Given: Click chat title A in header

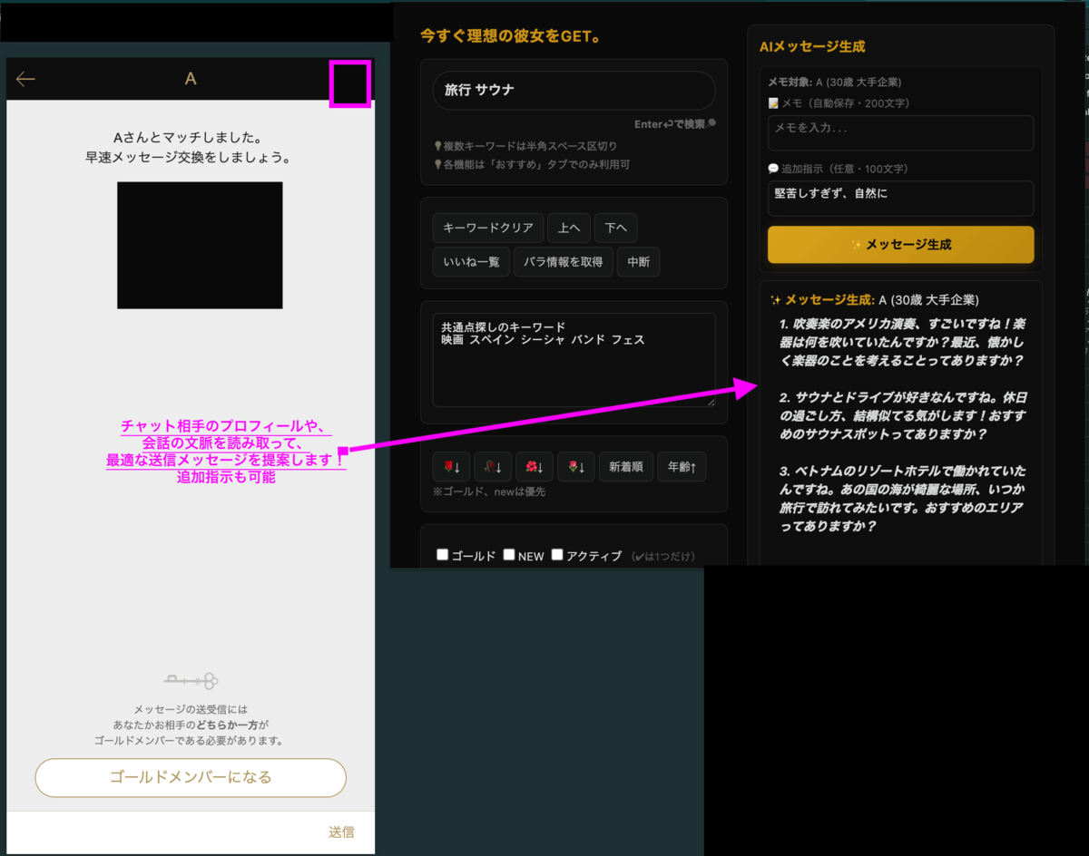Looking at the screenshot, I should pos(191,79).
